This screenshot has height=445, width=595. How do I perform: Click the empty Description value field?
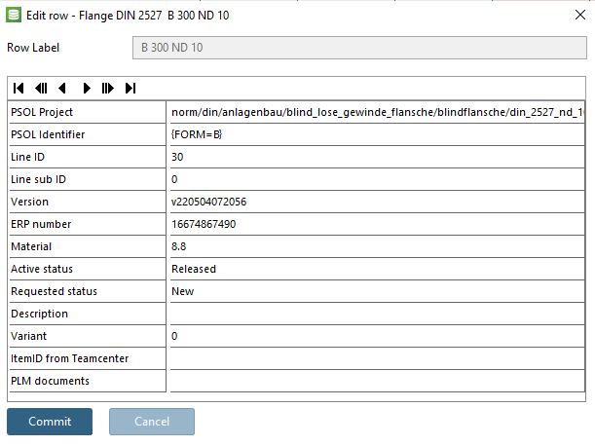point(377,314)
